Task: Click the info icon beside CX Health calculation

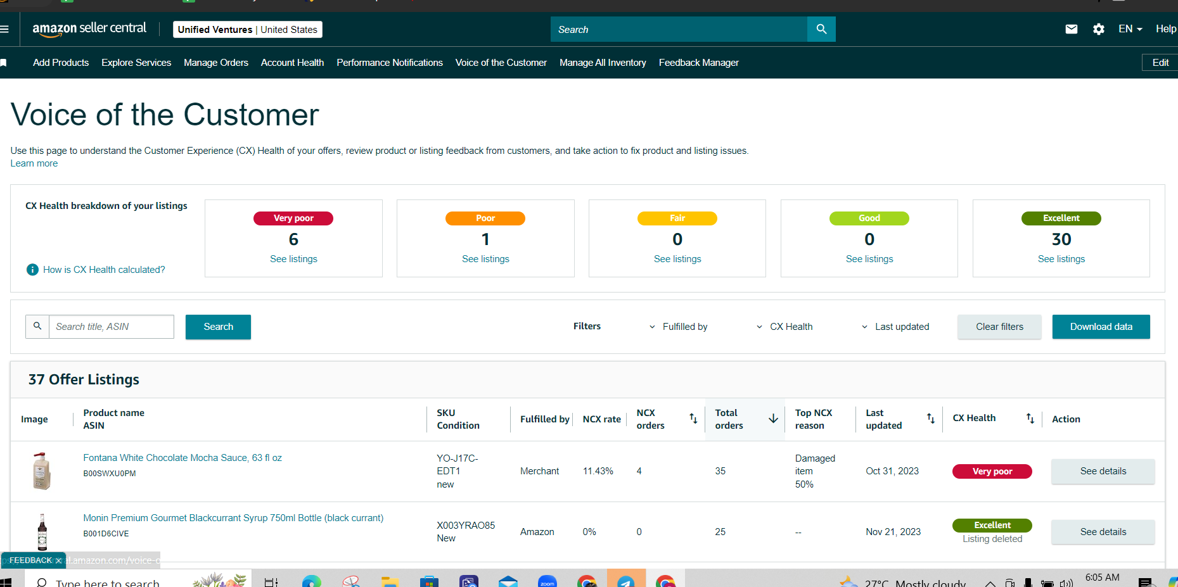Action: 32,270
